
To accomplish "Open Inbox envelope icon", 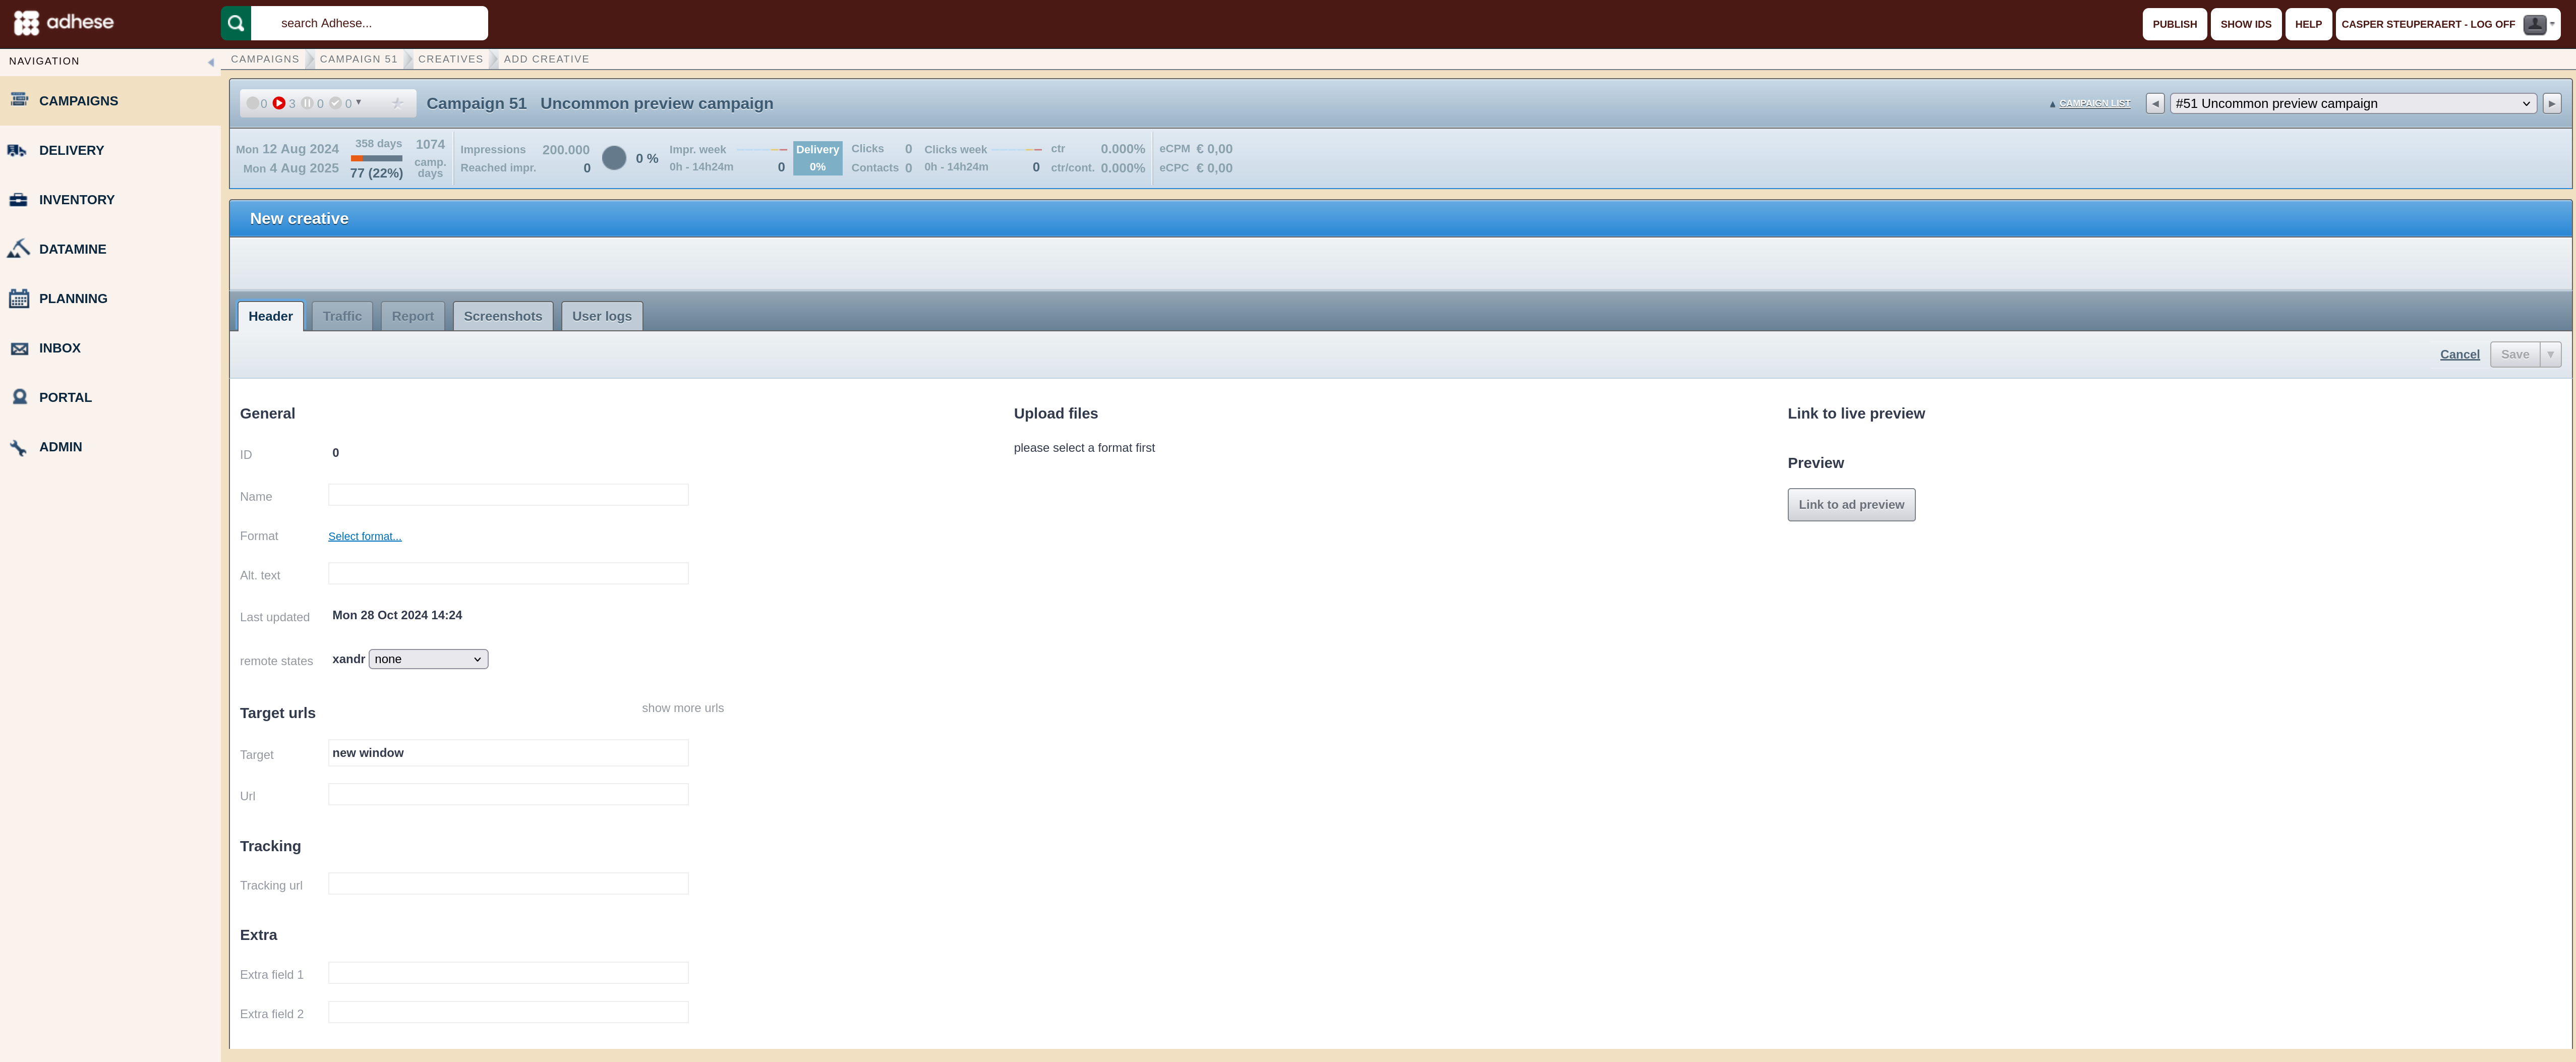I will [x=19, y=348].
